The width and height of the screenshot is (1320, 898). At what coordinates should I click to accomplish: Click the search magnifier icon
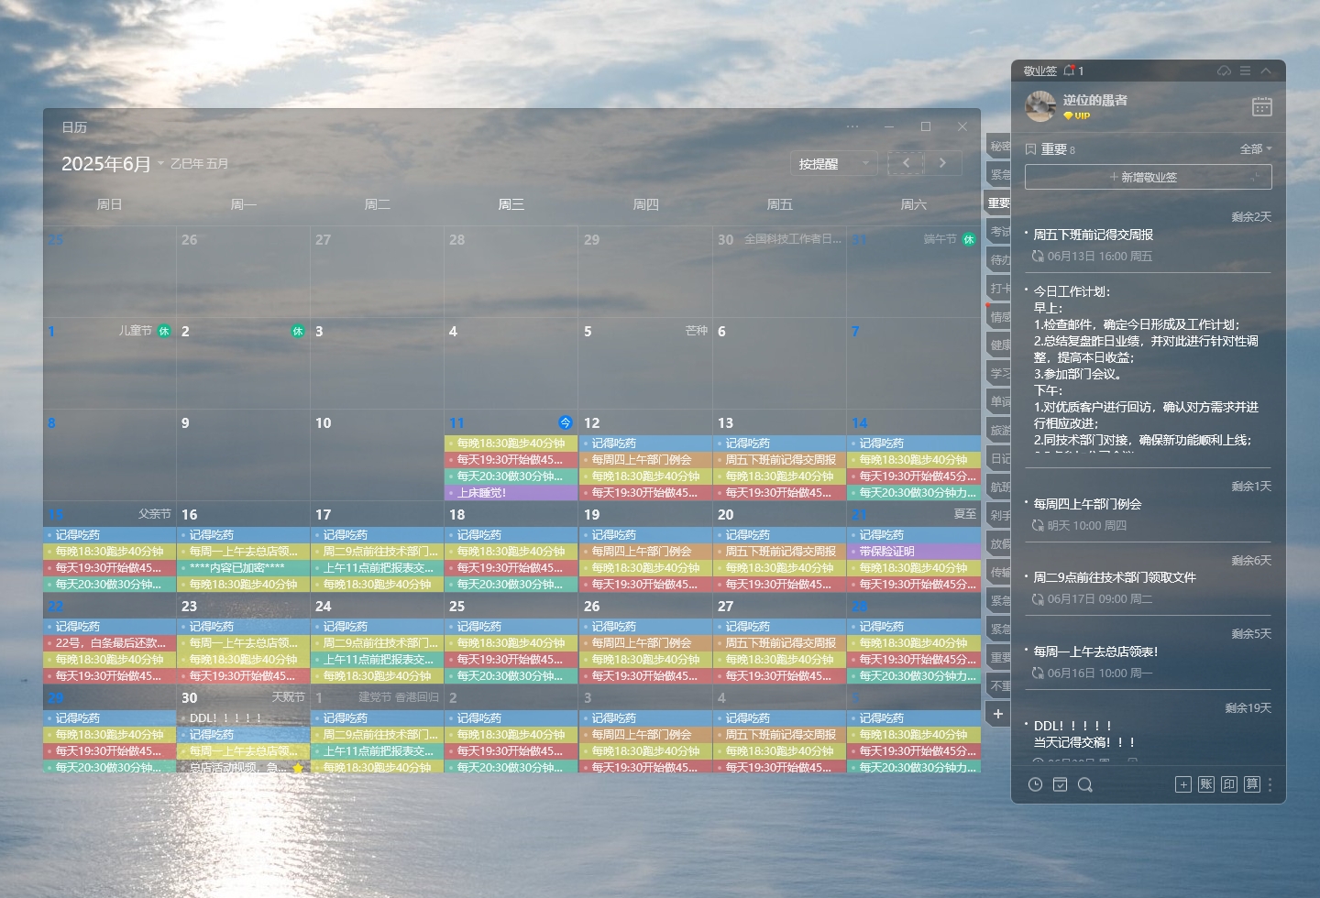click(x=1084, y=784)
